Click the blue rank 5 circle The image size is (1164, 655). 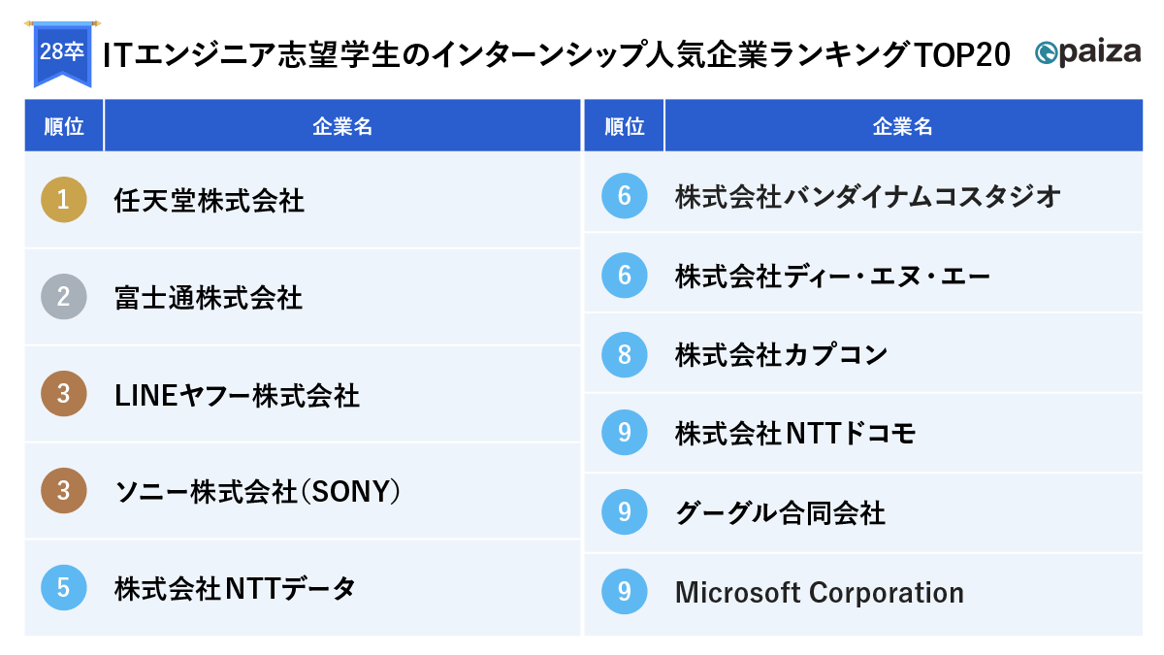tap(63, 588)
